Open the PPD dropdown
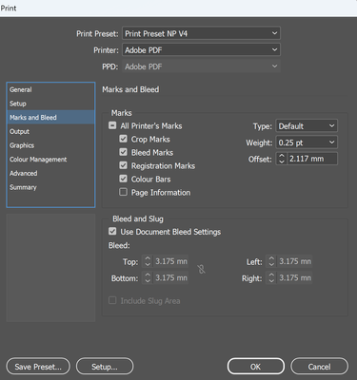The image size is (357, 380). pos(201,66)
